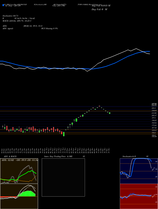
Task: Click the blue SMA legend square
Action: [x=3, y=5]
